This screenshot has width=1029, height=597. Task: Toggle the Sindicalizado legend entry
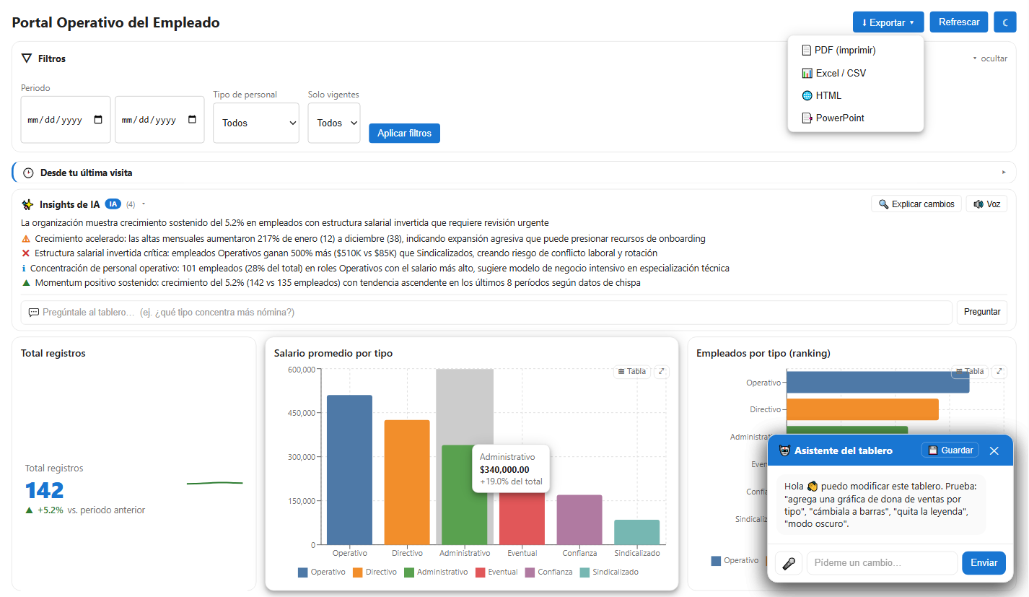pyautogui.click(x=610, y=572)
